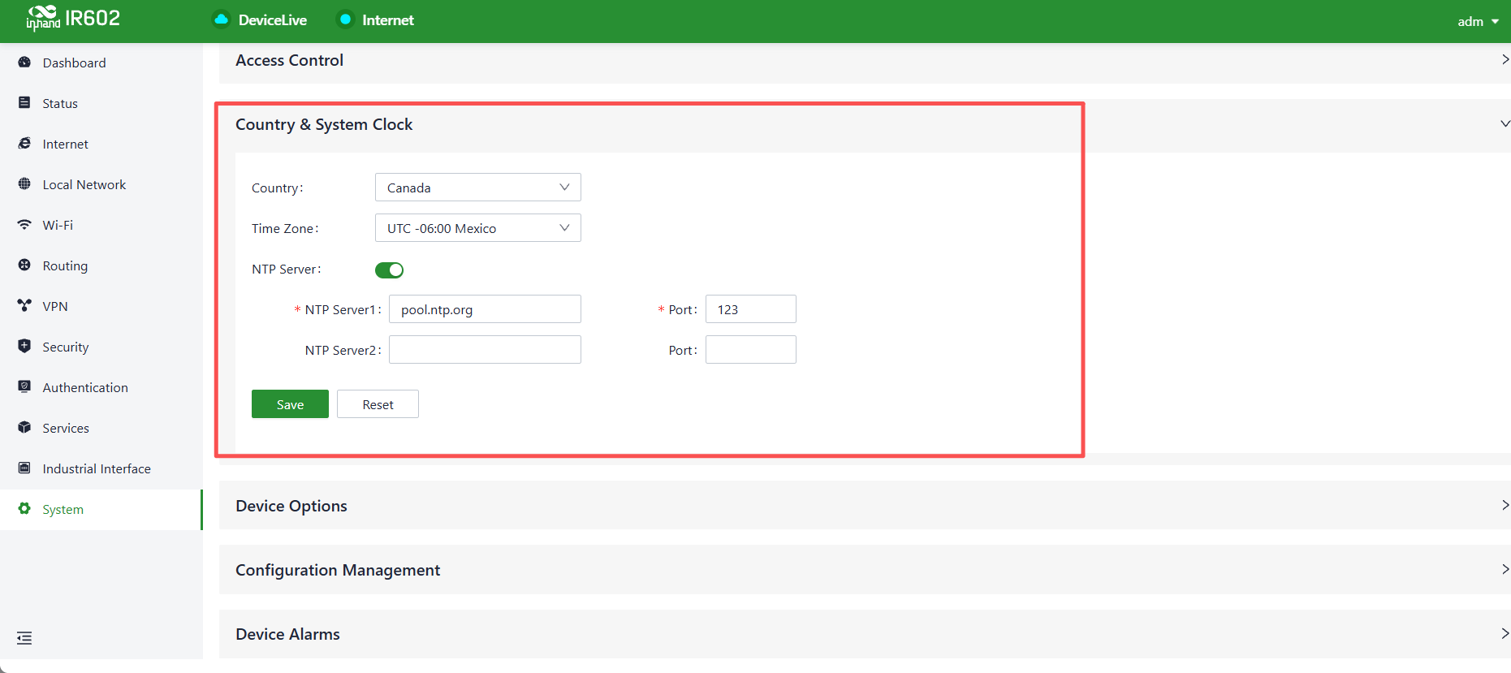This screenshot has height=673, width=1511.
Task: Click the Reset button
Action: (378, 404)
